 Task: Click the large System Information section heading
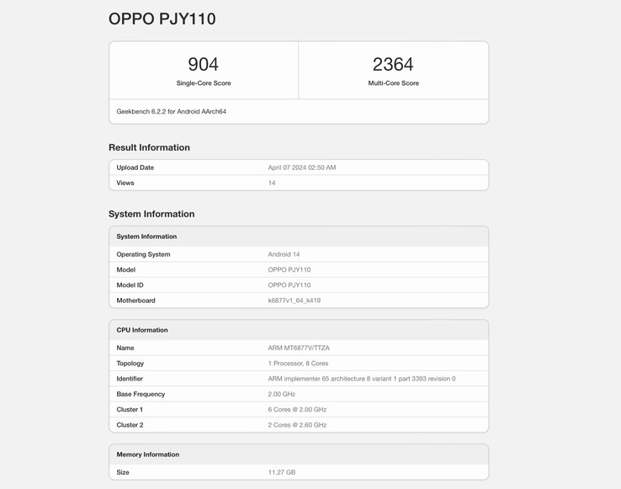click(151, 214)
